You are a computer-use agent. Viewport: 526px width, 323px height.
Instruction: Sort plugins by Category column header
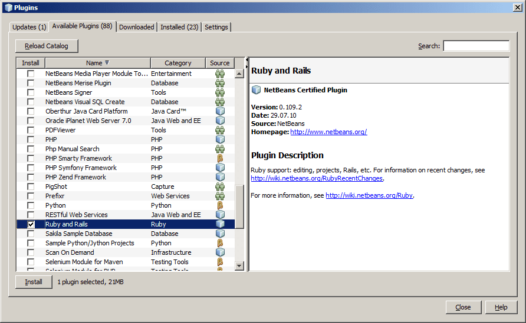click(x=178, y=63)
